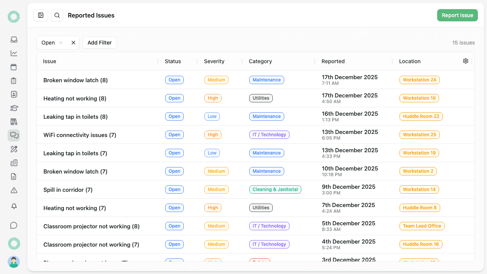
Task: Select the Analytics chart icon
Action: pos(14,53)
